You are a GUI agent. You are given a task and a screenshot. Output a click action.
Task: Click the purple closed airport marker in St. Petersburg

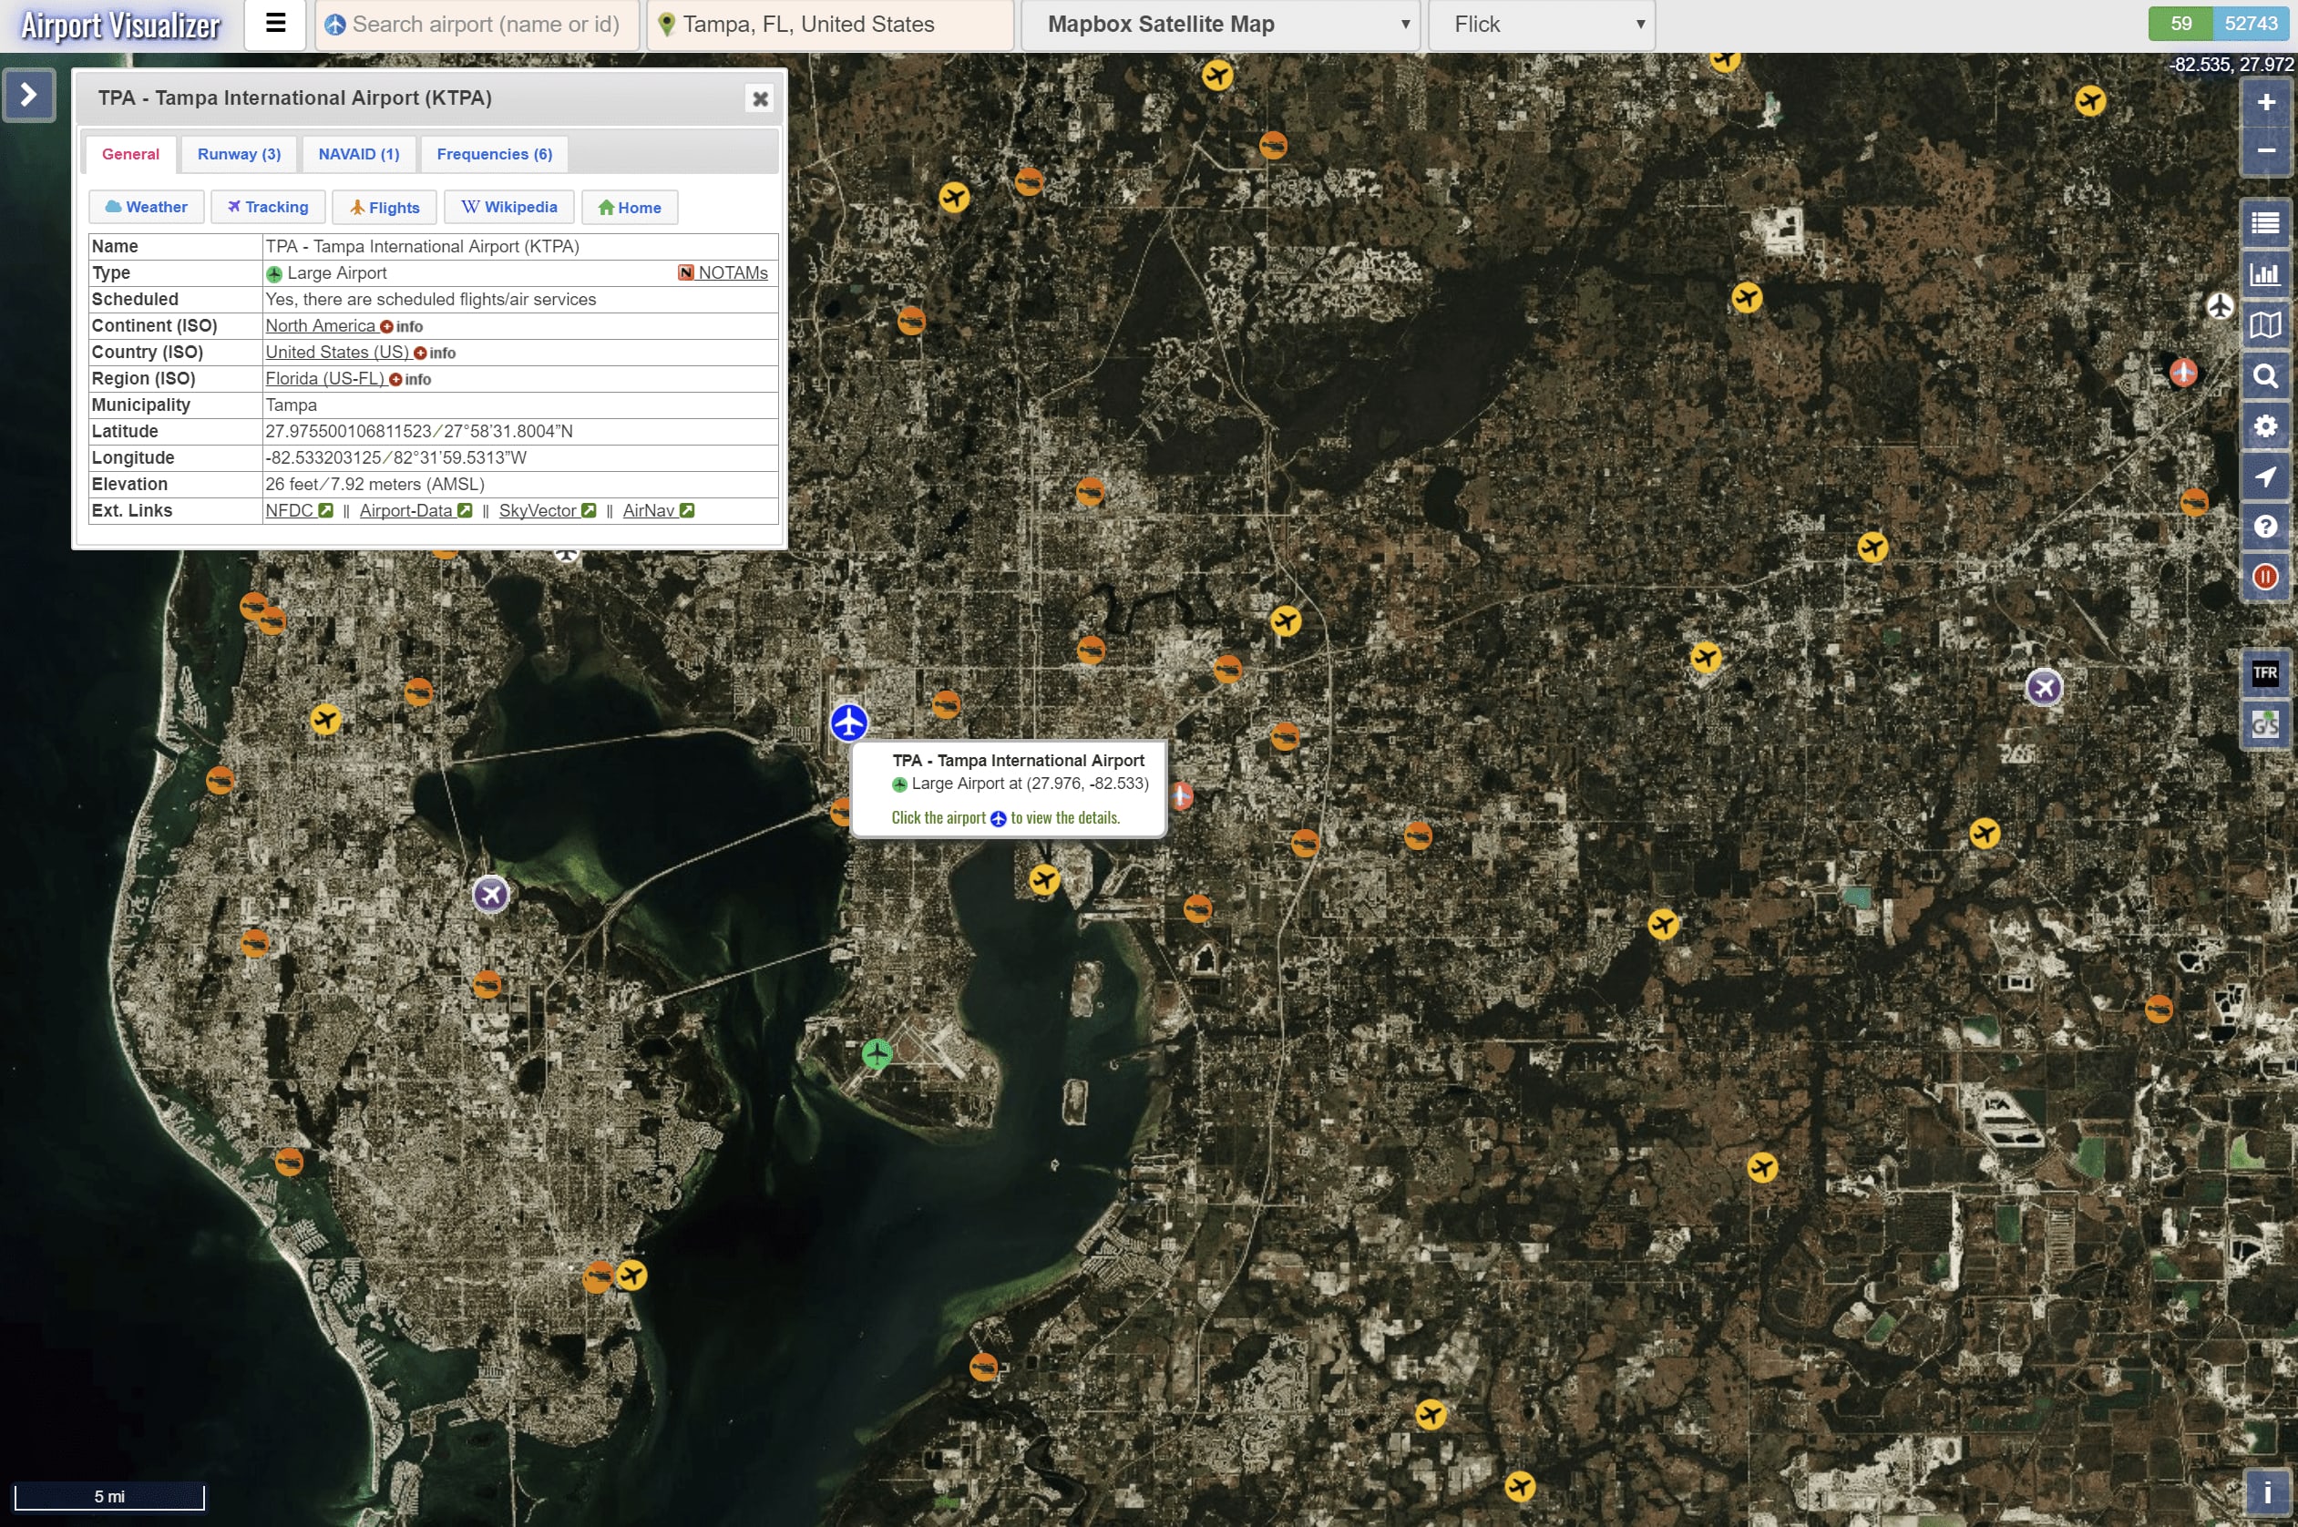[x=491, y=894]
